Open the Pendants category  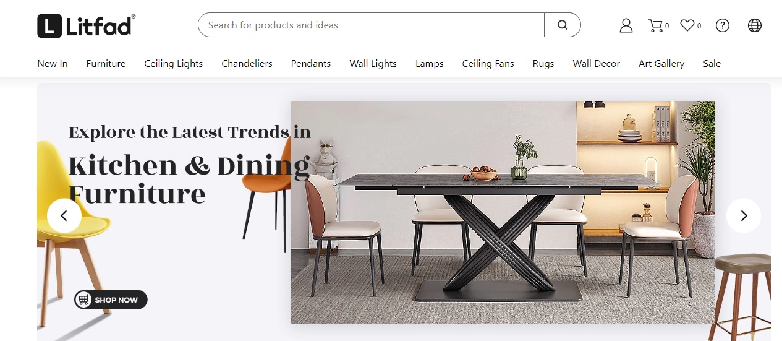[311, 63]
